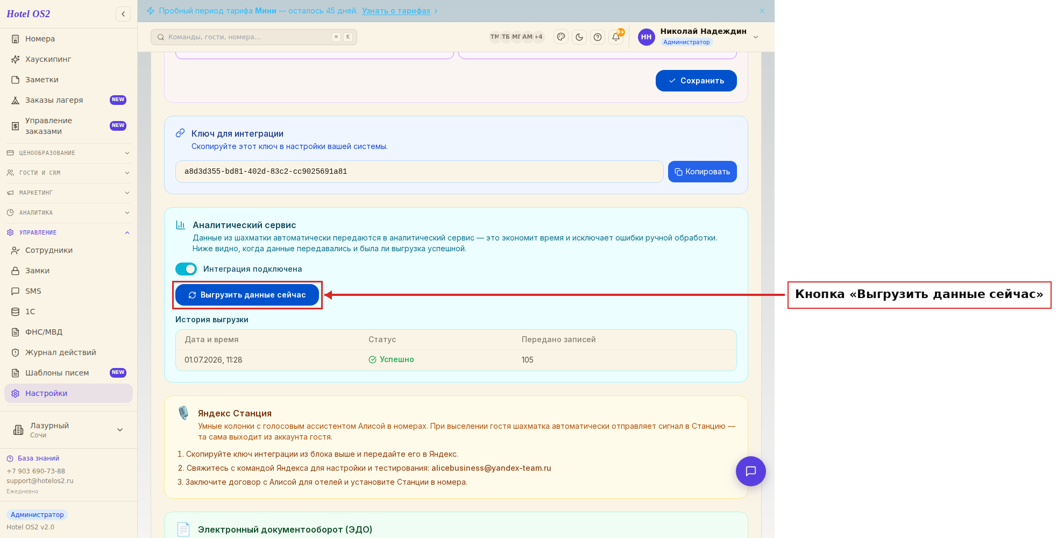This screenshot has width=1064, height=538.
Task: Close the trial period banner
Action: point(762,11)
